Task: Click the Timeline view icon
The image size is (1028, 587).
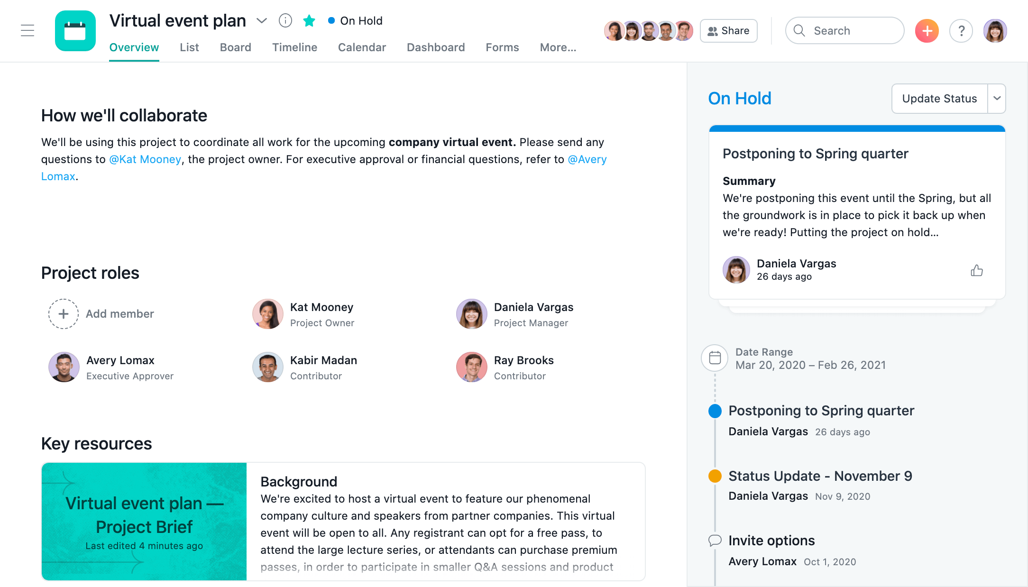Action: click(294, 47)
